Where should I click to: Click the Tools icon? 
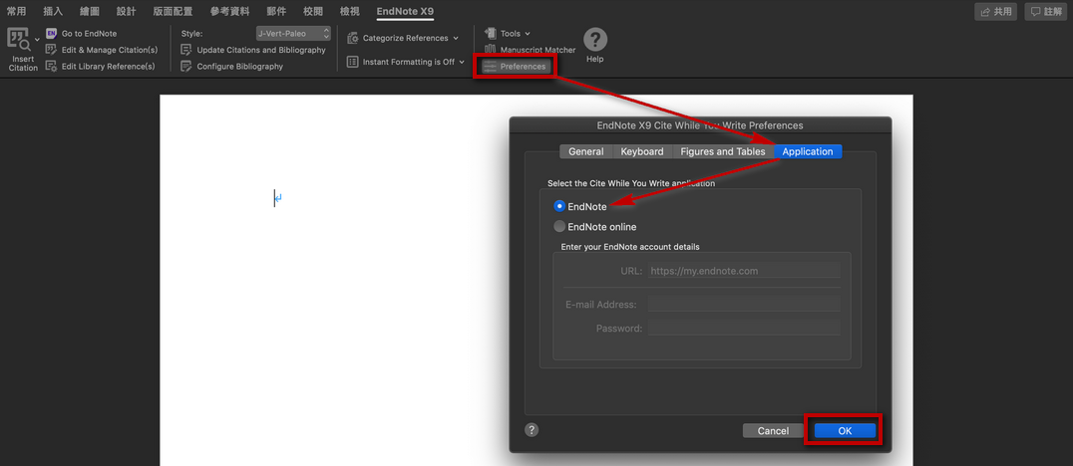coord(490,34)
